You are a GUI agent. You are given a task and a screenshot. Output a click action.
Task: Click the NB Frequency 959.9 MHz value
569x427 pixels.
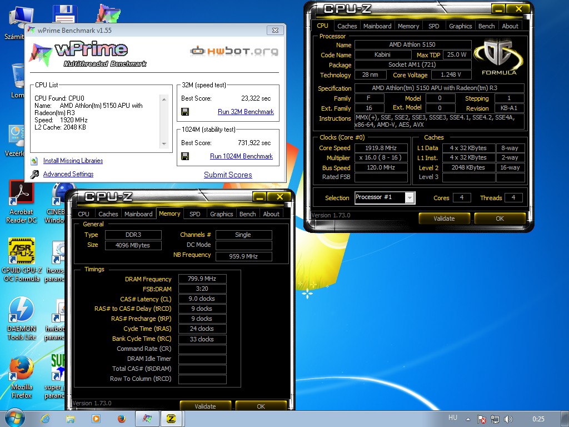(x=243, y=256)
